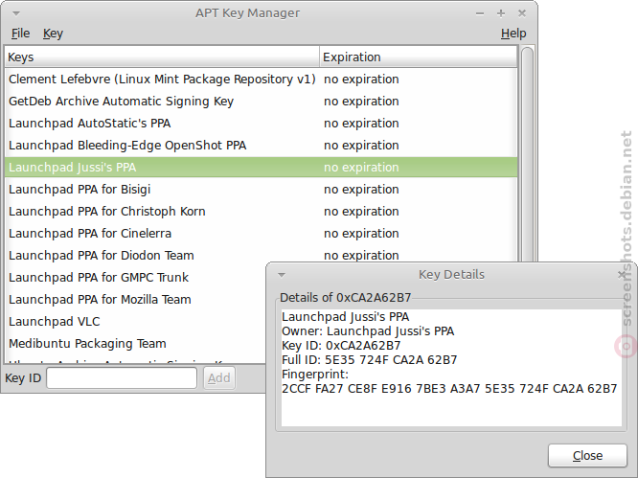
Task: Open the Key menu
Action: (x=53, y=34)
